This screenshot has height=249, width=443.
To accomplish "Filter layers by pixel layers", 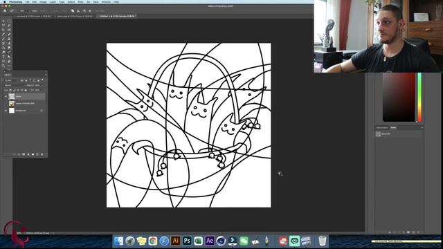I will [x=21, y=80].
